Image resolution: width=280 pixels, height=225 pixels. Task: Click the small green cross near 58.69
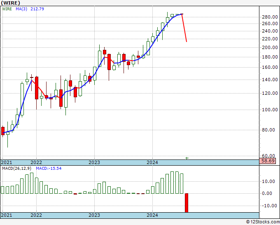[x=187, y=158]
